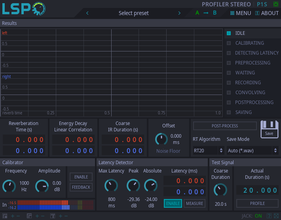Toggle Latency Detector ENABLE button
This screenshot has height=220, width=281.
pos(173,203)
